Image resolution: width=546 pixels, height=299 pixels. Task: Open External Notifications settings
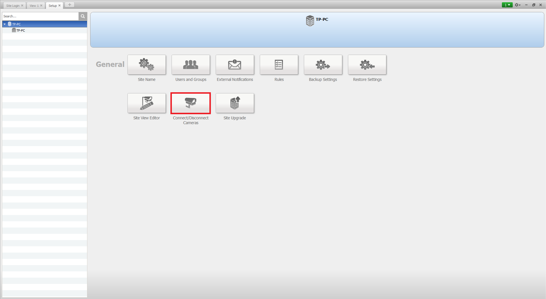point(235,65)
